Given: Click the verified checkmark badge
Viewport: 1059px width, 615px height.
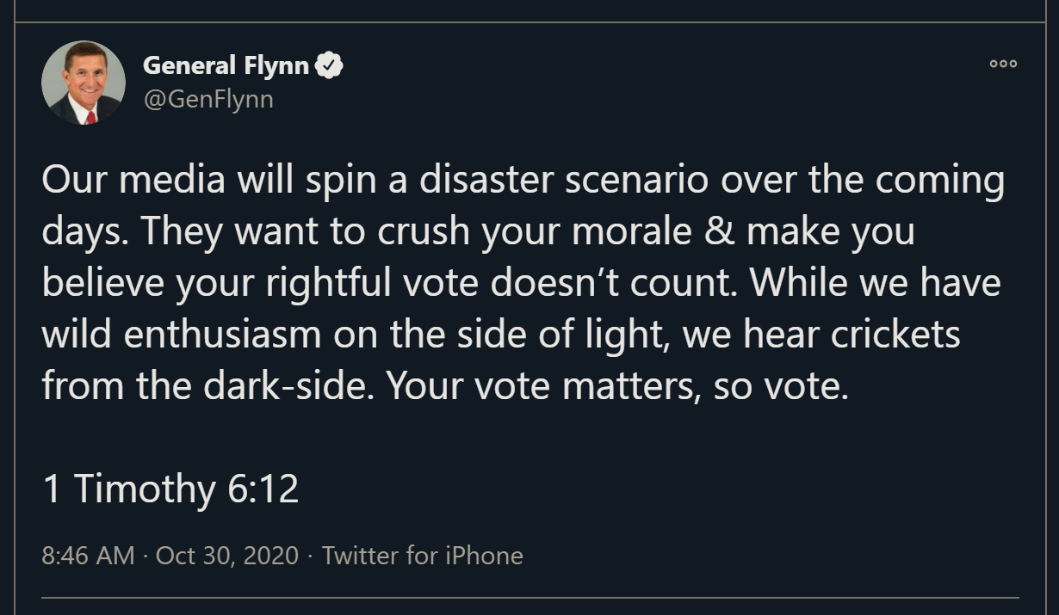Looking at the screenshot, I should [x=330, y=65].
